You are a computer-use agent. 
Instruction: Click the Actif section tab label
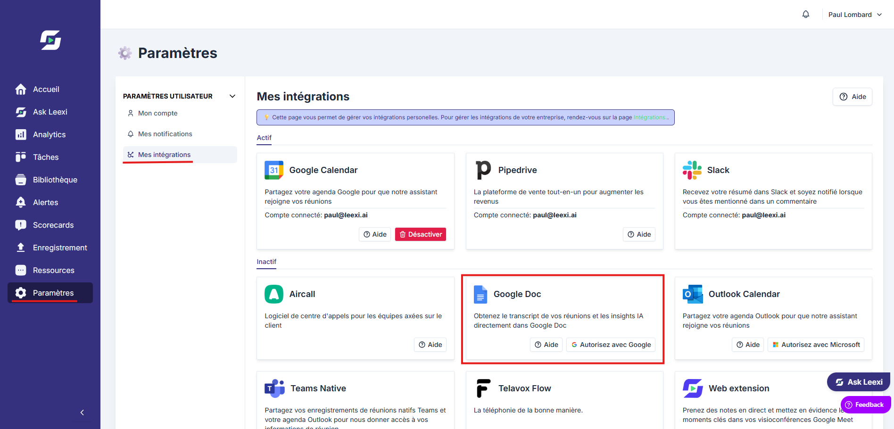point(264,138)
